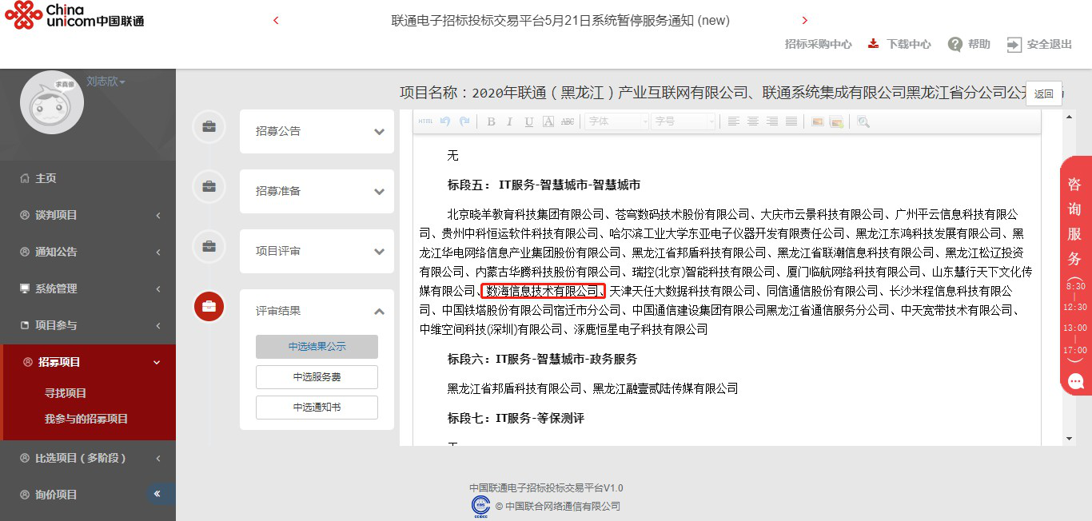Click 安全退出 to log out
Image resolution: width=1092 pixels, height=521 pixels.
(x=1039, y=45)
